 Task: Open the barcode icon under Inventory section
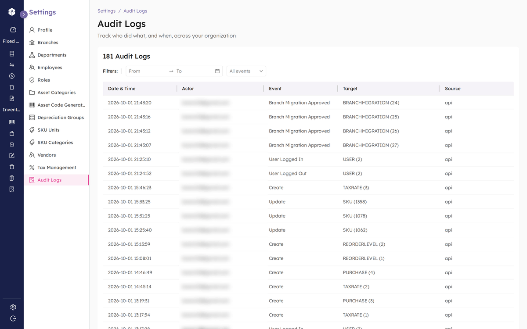tap(12, 122)
